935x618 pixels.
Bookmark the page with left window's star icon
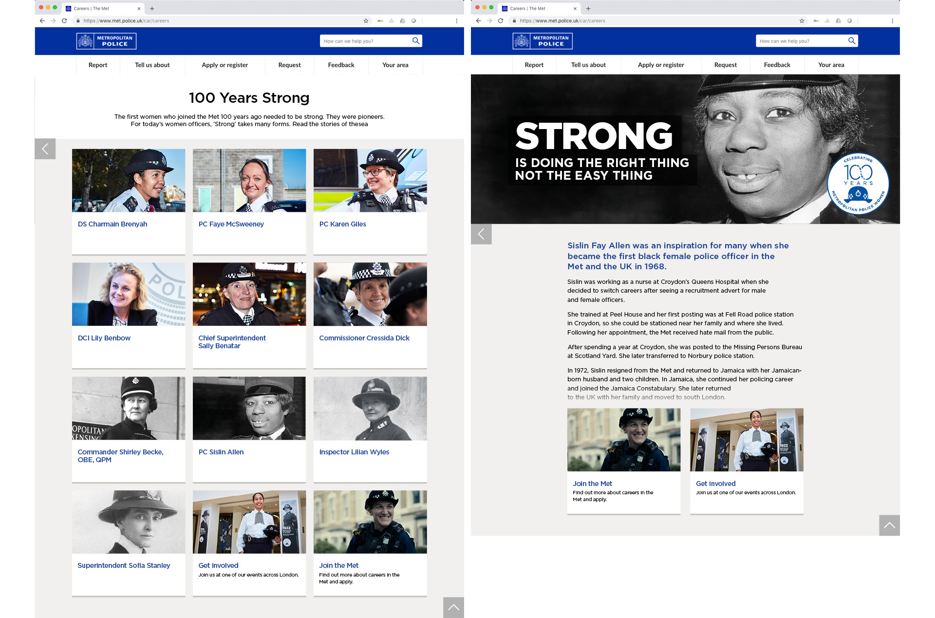(366, 21)
